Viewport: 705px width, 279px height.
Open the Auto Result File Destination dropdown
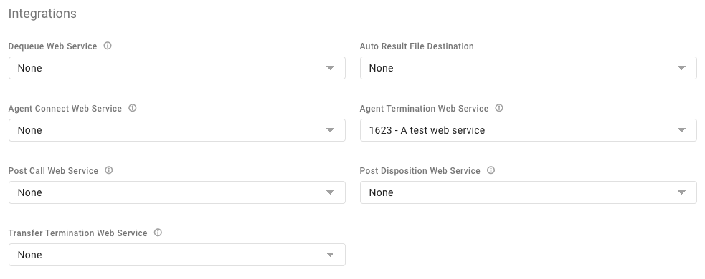[x=529, y=68]
